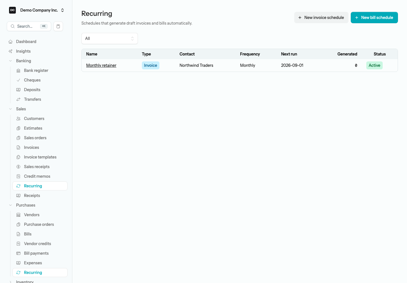
Task: Click the Invoice templates icon
Action: click(x=18, y=157)
